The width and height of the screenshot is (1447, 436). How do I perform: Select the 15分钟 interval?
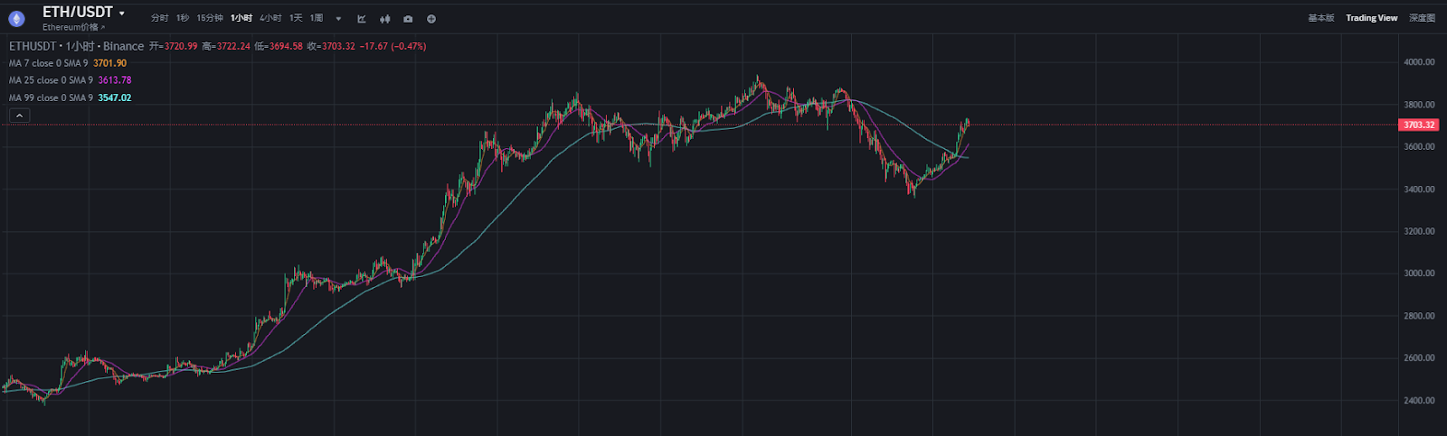(x=210, y=18)
